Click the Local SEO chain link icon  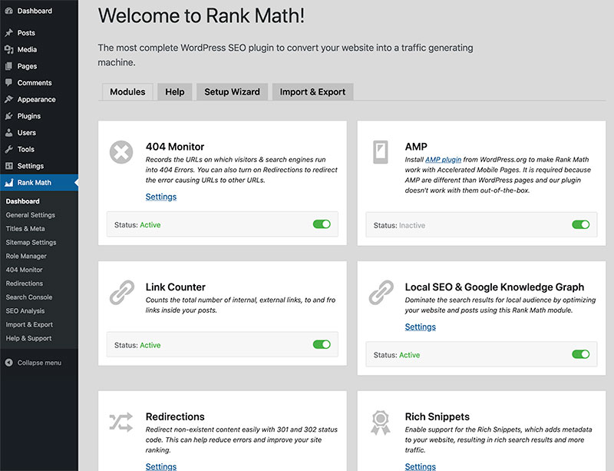[381, 292]
